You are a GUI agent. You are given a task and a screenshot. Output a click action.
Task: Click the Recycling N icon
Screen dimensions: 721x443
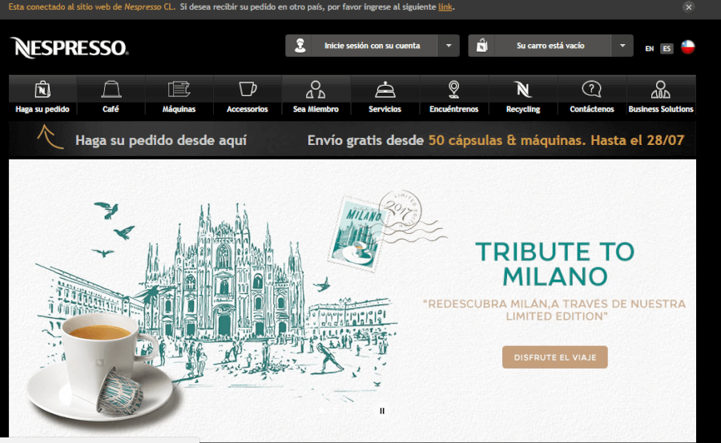coord(523,89)
